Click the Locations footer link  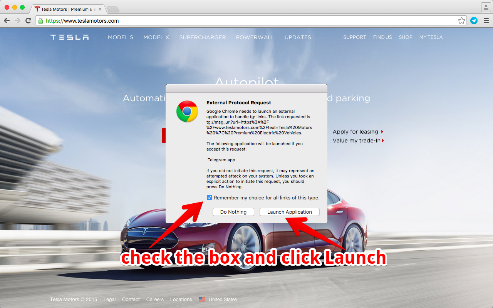click(x=181, y=299)
